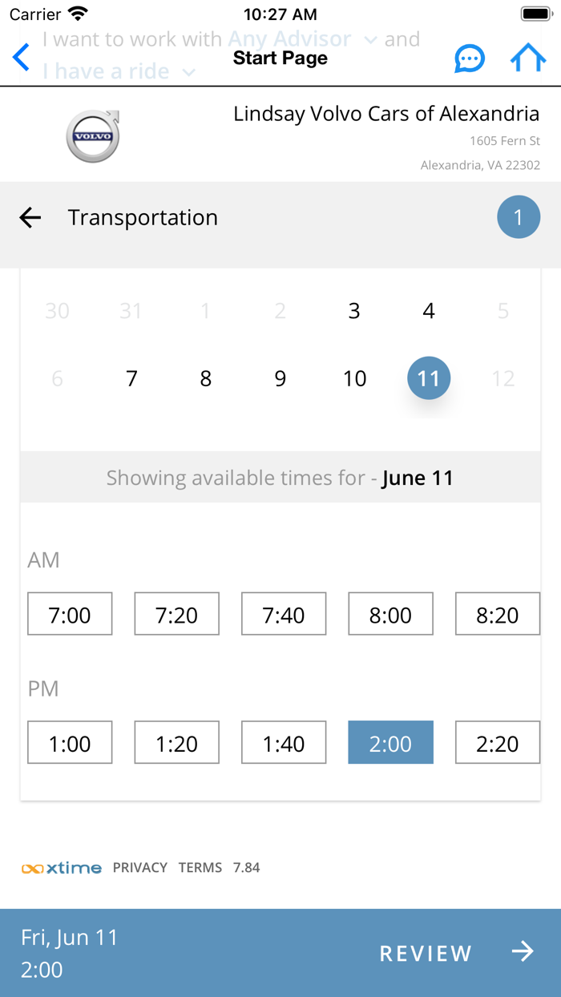Expand the Any Advisor dropdown

click(x=302, y=39)
